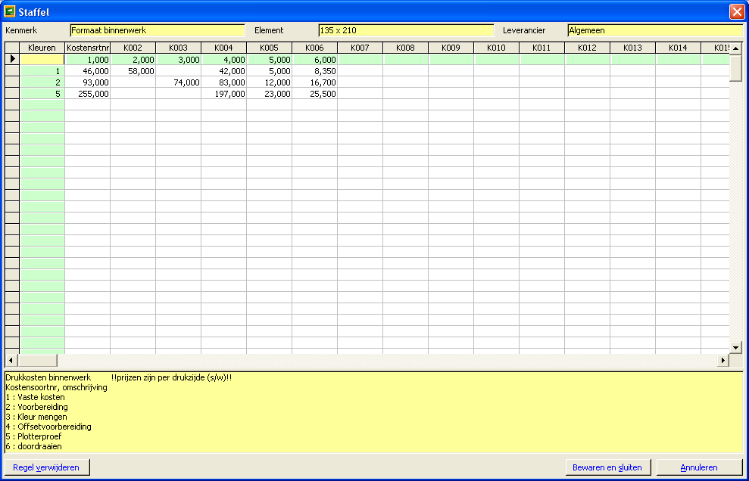Click the '6 : doordraaien' note line
The height and width of the screenshot is (481, 749).
pos(33,446)
